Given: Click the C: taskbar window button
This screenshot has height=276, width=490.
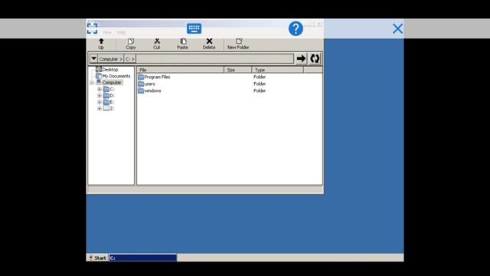Looking at the screenshot, I should 143,258.
